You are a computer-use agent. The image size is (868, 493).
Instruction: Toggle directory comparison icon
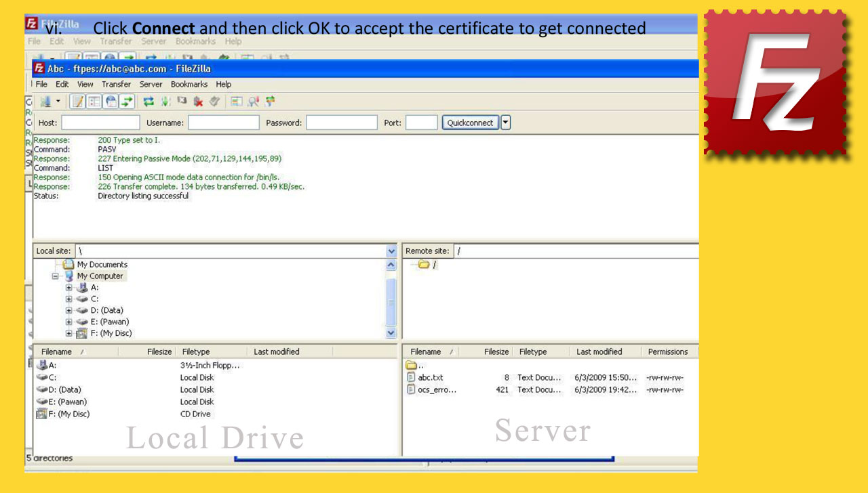(253, 102)
